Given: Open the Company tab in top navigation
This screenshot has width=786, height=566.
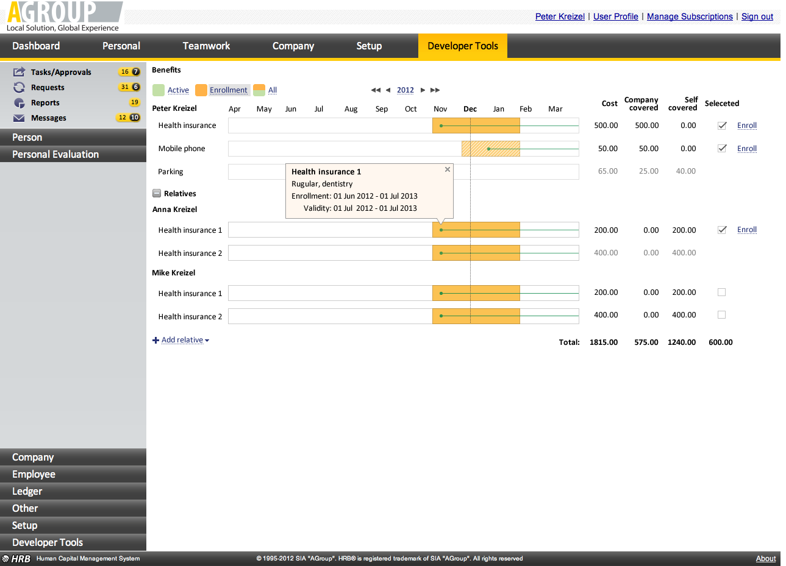Looking at the screenshot, I should 293,46.
